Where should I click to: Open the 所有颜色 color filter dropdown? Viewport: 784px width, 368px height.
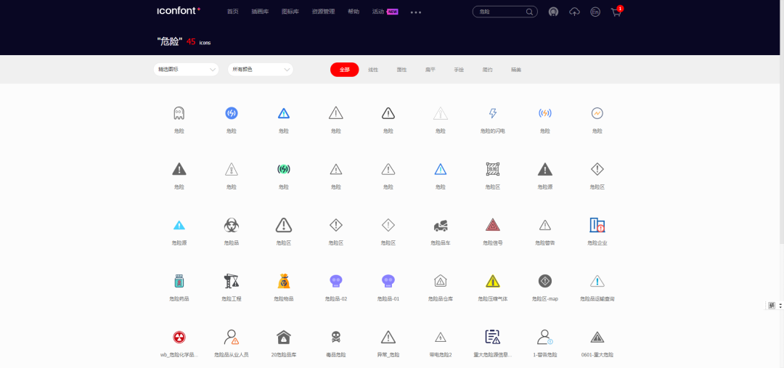pyautogui.click(x=260, y=70)
